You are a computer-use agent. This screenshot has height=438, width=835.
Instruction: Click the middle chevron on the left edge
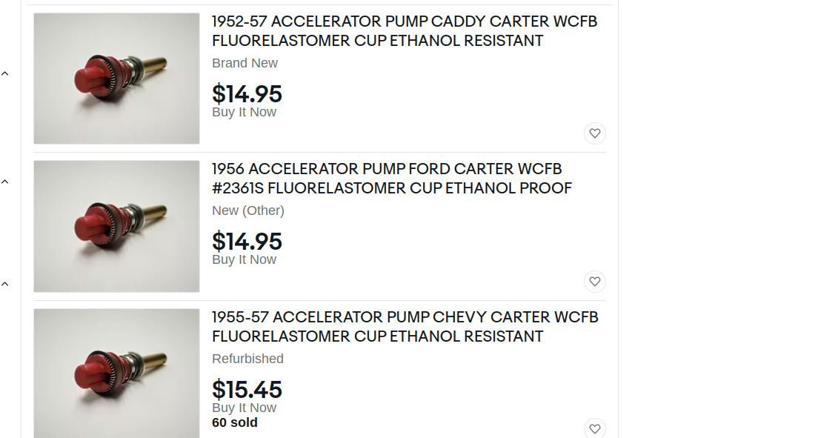click(4, 182)
